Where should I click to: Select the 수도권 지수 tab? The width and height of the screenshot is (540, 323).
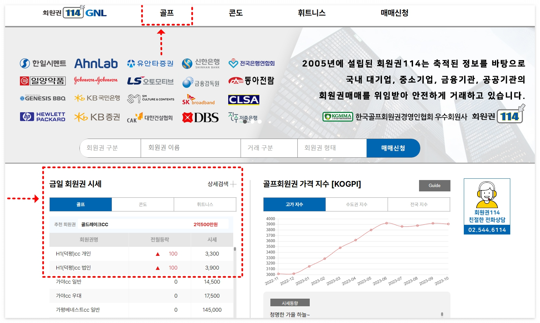point(357,204)
